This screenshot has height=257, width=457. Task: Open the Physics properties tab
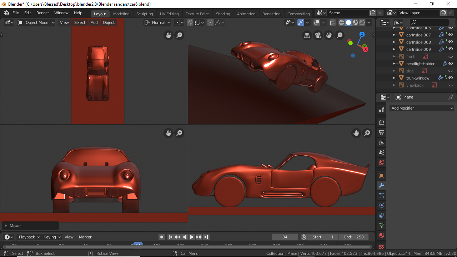[x=382, y=205]
